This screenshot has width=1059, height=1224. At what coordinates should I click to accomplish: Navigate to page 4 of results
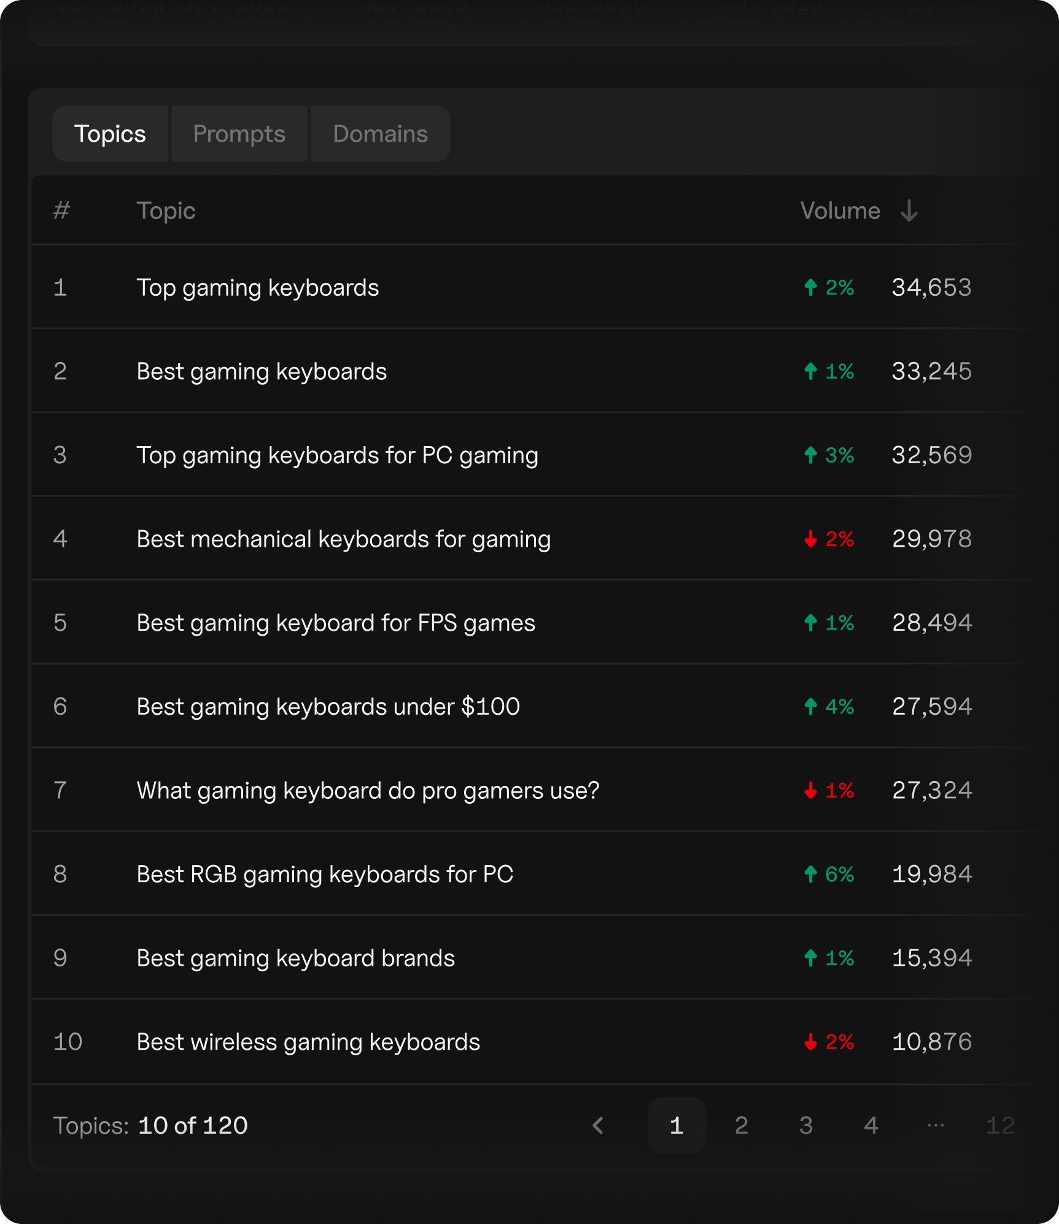[x=871, y=1125]
